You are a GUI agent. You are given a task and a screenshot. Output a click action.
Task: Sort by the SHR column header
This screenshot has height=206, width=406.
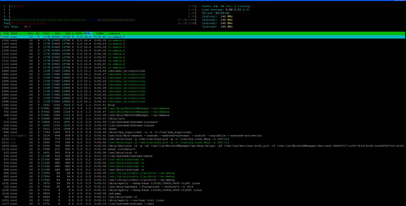(68, 33)
